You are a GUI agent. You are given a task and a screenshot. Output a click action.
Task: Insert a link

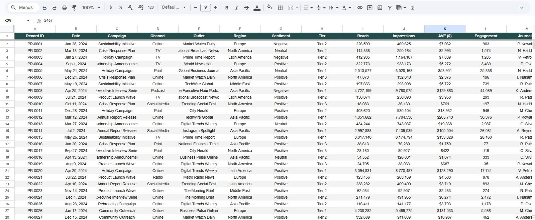pos(360,8)
